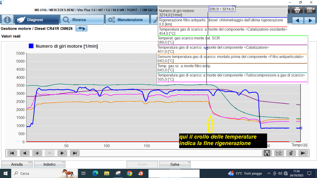Click the info icon button

tap(8, 20)
